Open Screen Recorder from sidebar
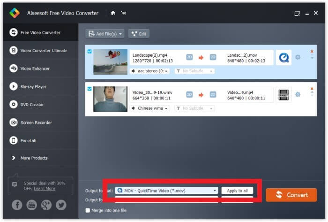Screen dimensions: 328x222 [x=41, y=122]
